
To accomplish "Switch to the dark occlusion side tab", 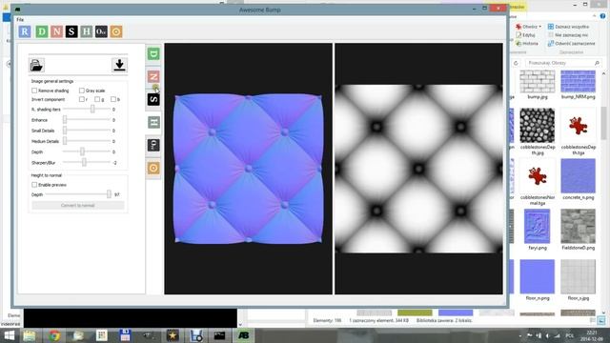I will pos(153,145).
